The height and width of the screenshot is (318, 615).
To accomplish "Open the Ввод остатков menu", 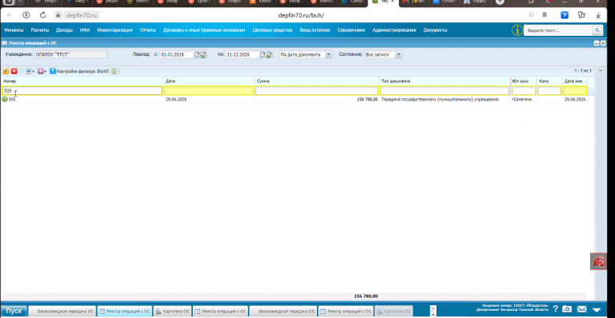I will (315, 30).
